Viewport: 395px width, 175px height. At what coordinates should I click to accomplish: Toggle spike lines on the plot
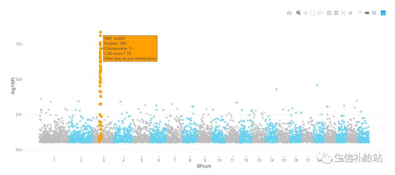359,13
